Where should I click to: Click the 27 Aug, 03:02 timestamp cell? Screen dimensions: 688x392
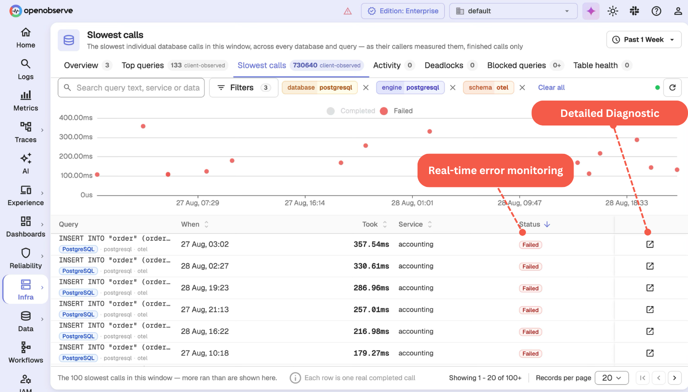pos(205,244)
